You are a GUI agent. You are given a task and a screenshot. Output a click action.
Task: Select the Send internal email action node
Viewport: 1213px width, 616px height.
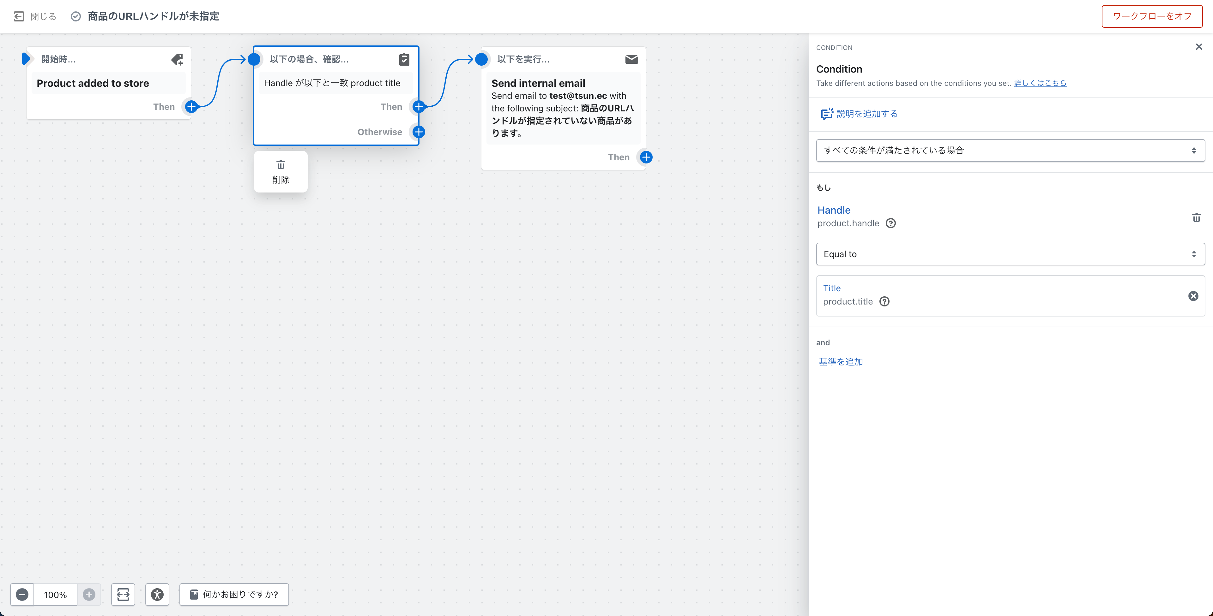point(563,108)
